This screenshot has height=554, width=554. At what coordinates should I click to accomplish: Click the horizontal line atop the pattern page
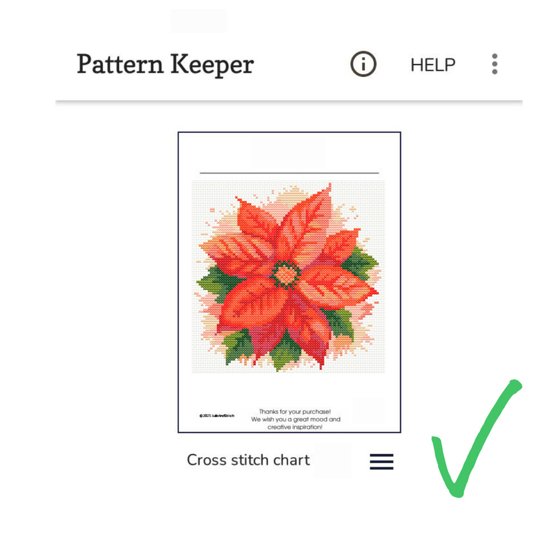[289, 173]
